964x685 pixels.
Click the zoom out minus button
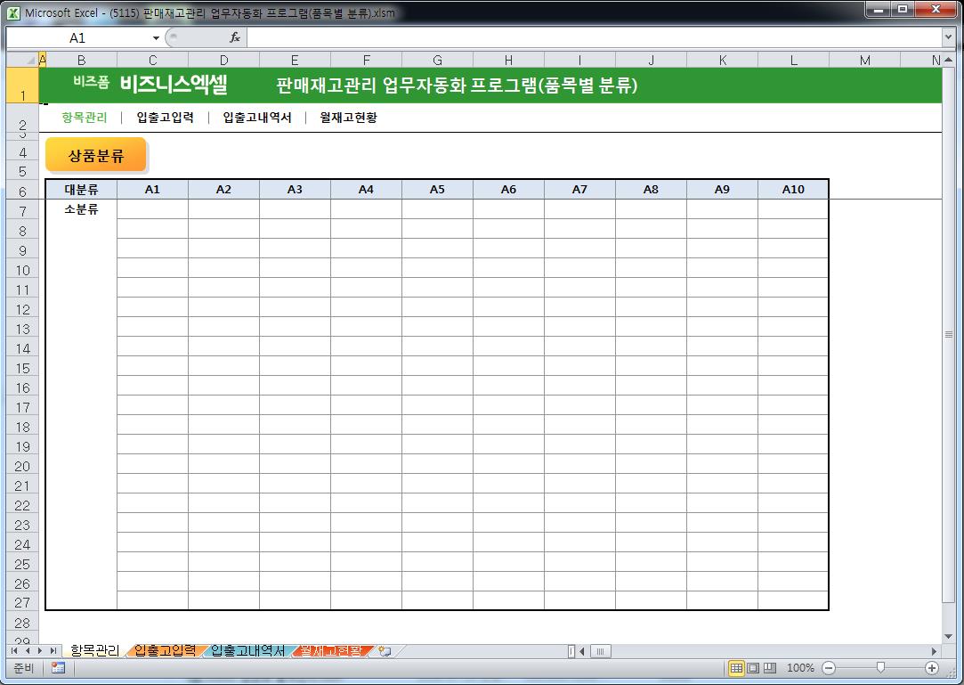pyautogui.click(x=829, y=668)
